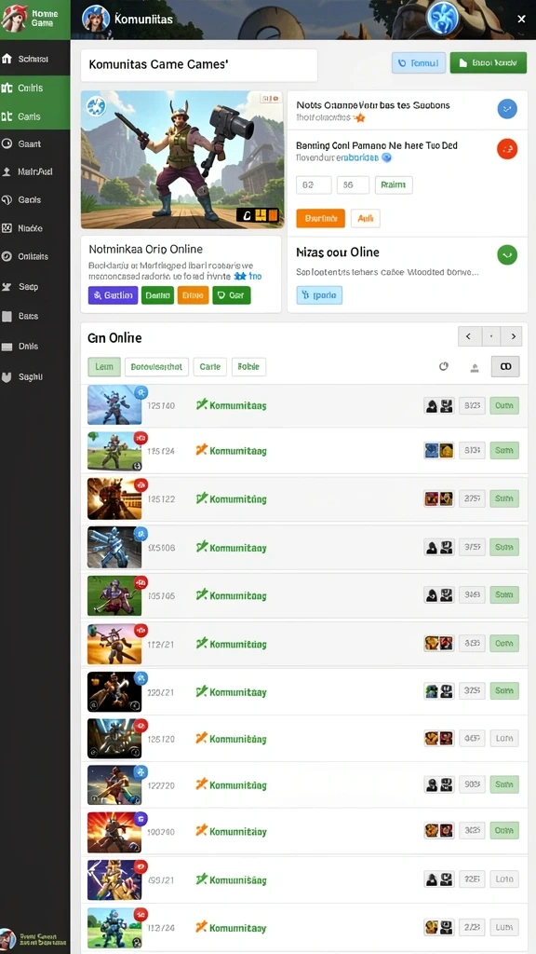Click the player icons in row 100740
The width and height of the screenshot is (536, 954).
439,830
